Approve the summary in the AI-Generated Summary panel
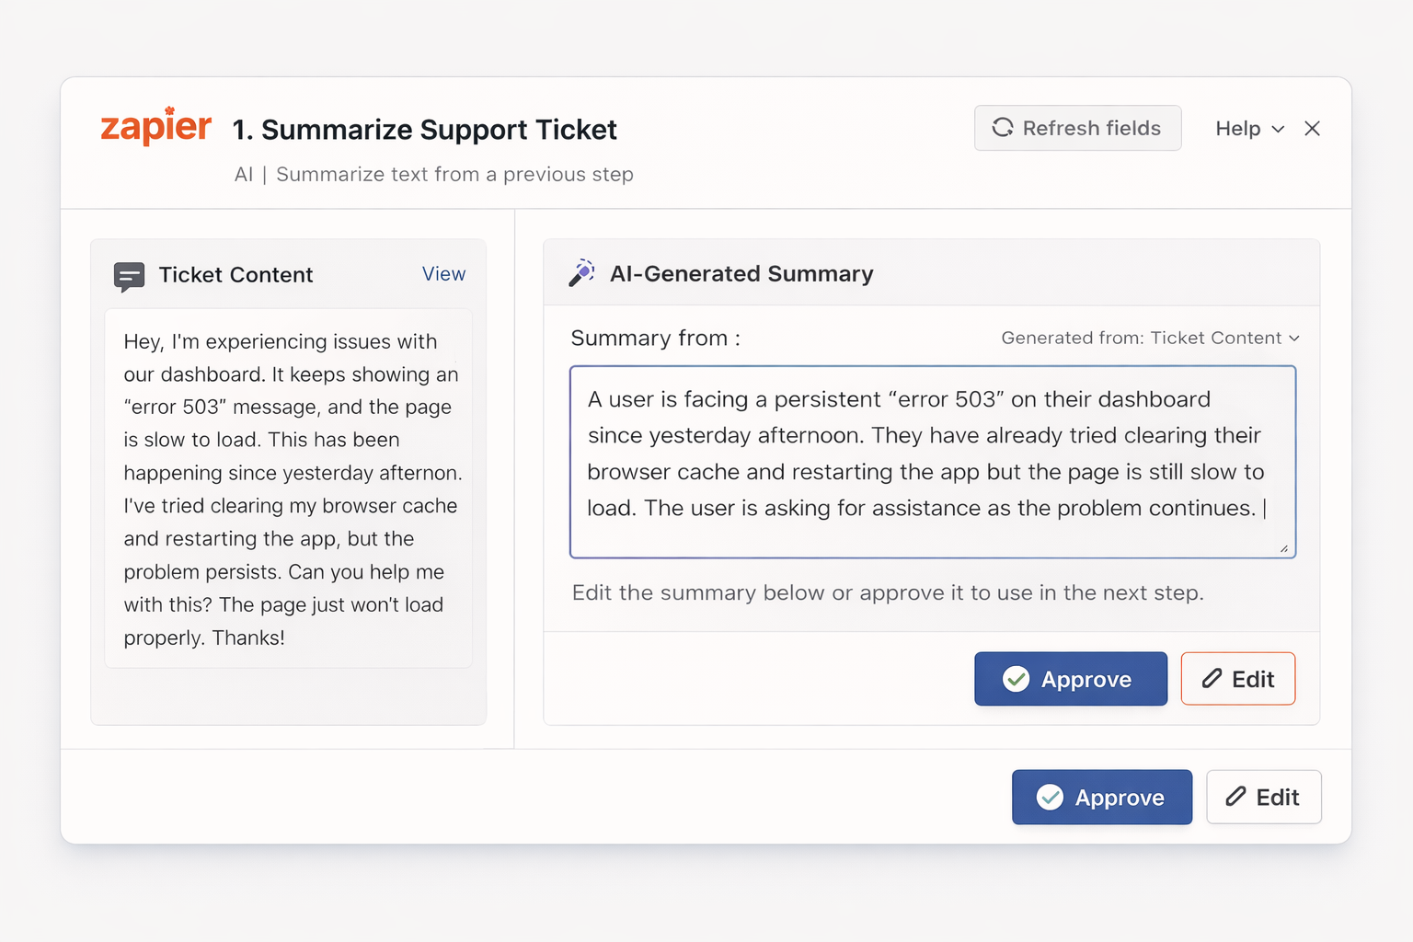Screen dimensions: 1413x942 tap(1071, 679)
